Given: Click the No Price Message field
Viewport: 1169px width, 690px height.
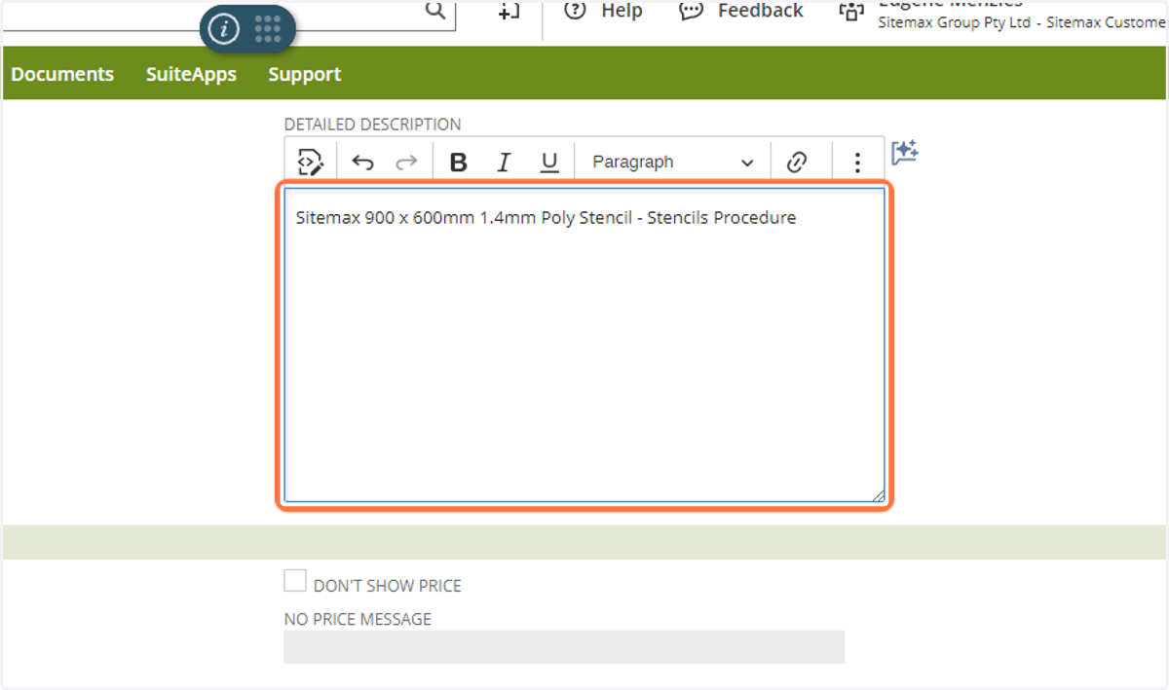Looking at the screenshot, I should 564,647.
